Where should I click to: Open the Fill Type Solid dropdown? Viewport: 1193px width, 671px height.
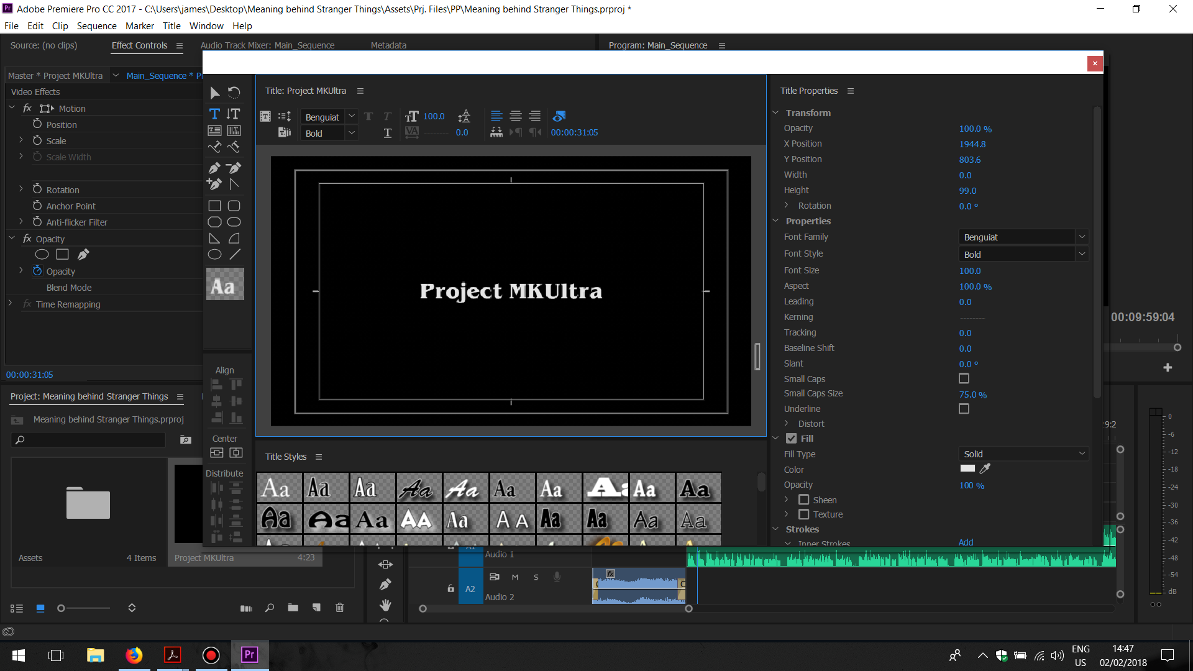click(x=1023, y=454)
